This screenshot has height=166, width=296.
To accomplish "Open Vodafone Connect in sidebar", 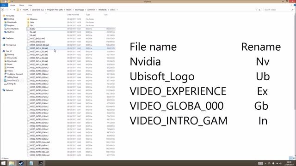I will 13,74.
